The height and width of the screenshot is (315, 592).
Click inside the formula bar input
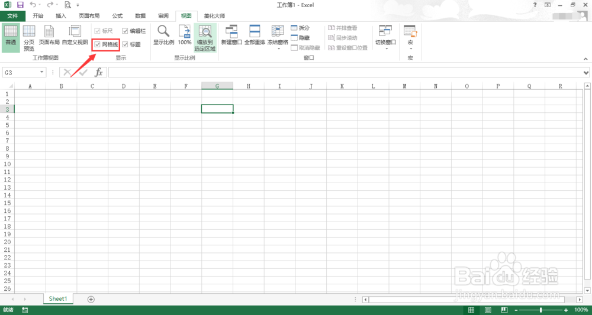346,72
